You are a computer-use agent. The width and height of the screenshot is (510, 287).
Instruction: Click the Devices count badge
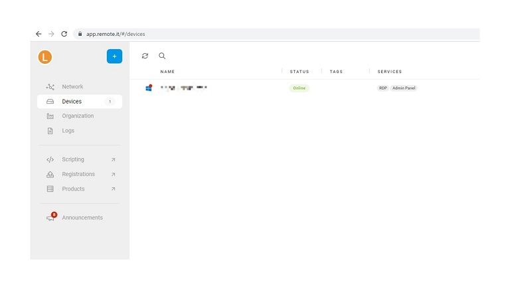110,102
